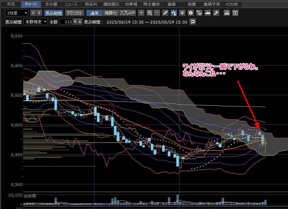Image resolution: width=288 pixels, height=209 pixels.
Task: Open the chart information icon
Action: click(190, 13)
